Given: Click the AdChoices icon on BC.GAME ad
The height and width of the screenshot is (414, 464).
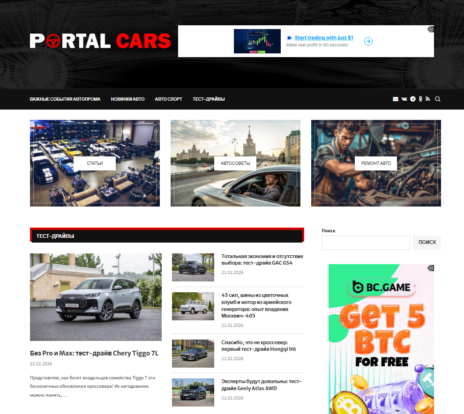Looking at the screenshot, I should coord(431,268).
